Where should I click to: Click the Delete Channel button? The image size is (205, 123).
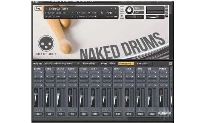108,64
